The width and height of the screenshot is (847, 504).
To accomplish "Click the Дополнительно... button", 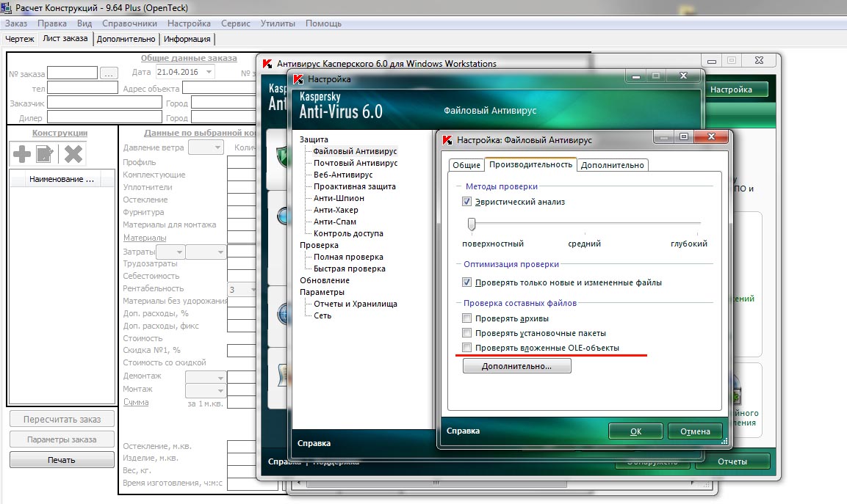I will coord(517,366).
